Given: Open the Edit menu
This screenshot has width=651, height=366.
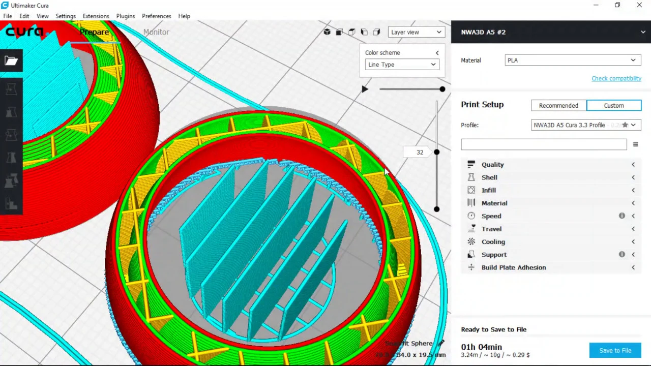Looking at the screenshot, I should pos(24,16).
